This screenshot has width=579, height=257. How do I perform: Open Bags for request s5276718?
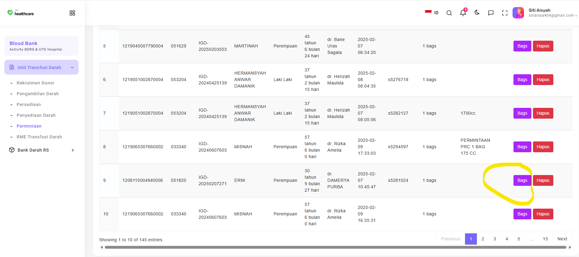tap(522, 80)
